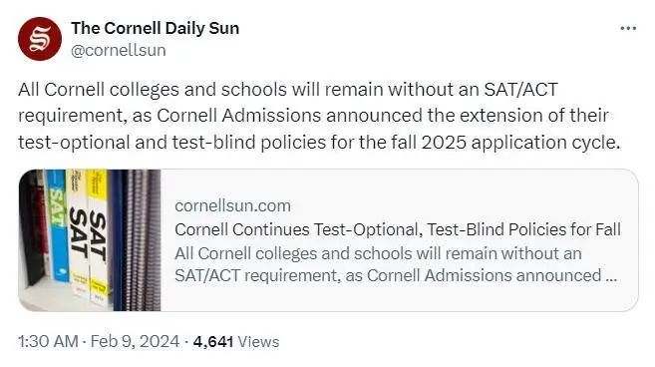Open the SAT books preview thumbnail
This screenshot has height=367, width=655.
point(90,240)
